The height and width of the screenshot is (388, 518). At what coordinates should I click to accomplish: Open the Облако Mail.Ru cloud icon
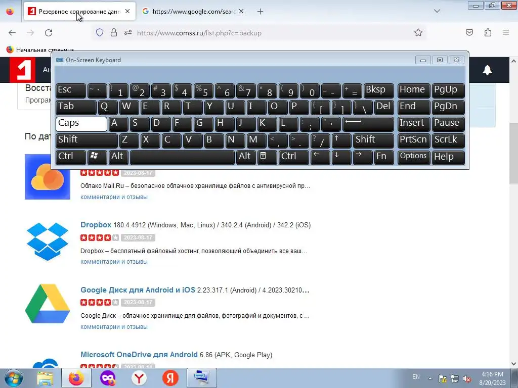click(47, 177)
